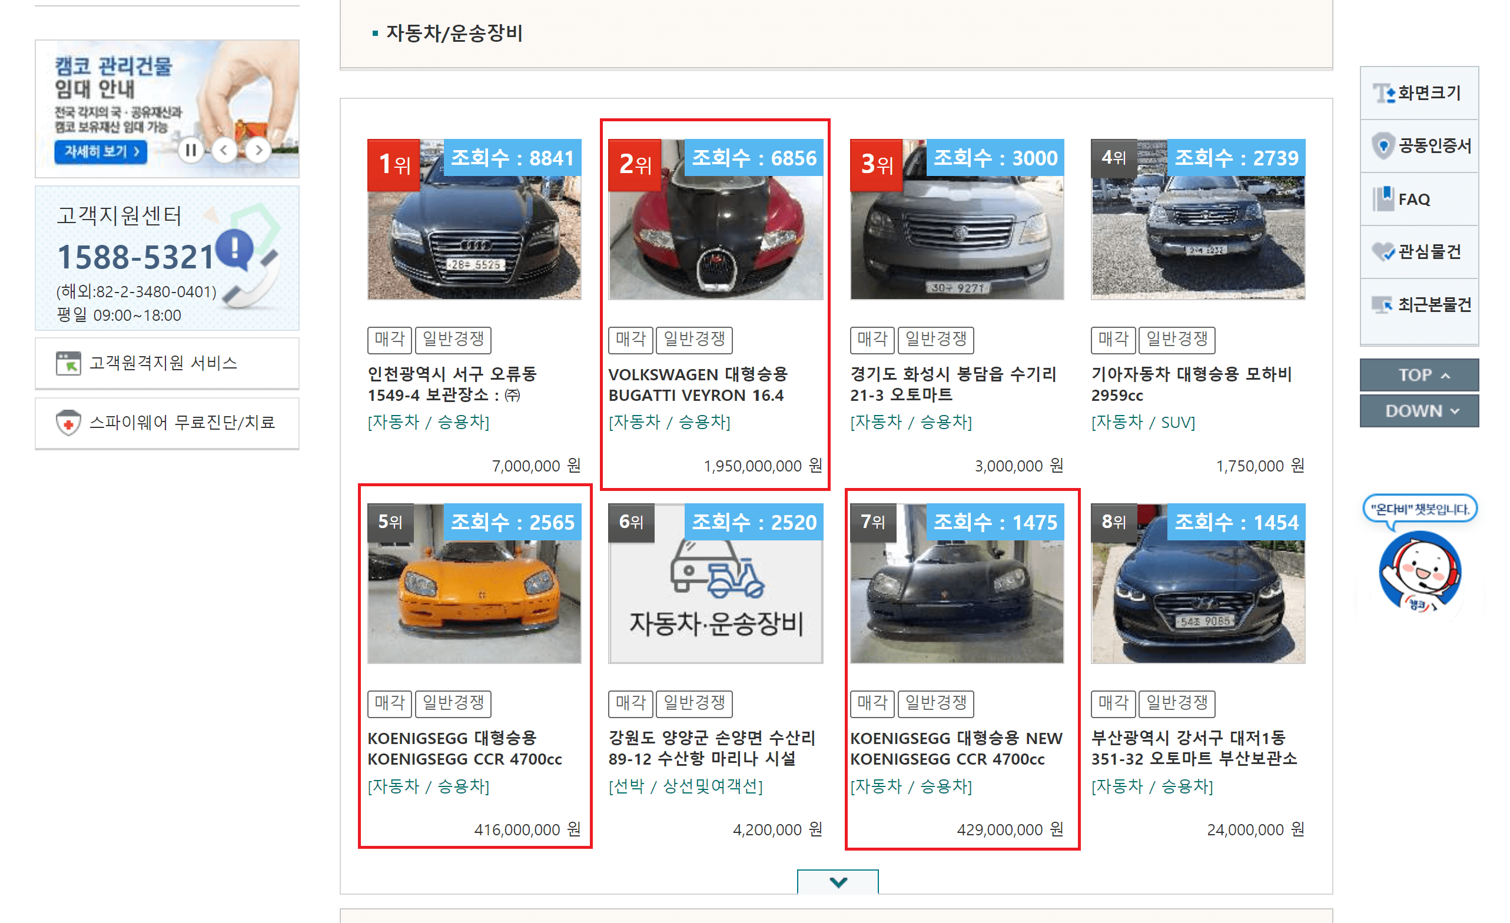
Task: Click 자세히 보기 button in banner
Action: [101, 151]
